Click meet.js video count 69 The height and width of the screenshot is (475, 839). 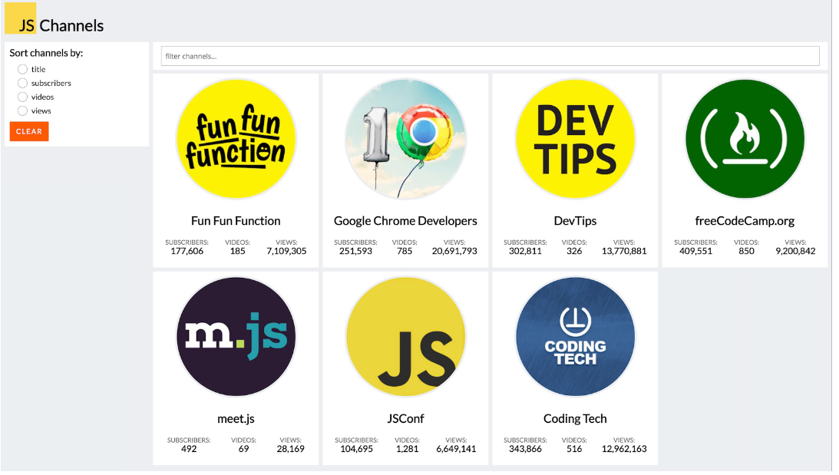pyautogui.click(x=243, y=449)
